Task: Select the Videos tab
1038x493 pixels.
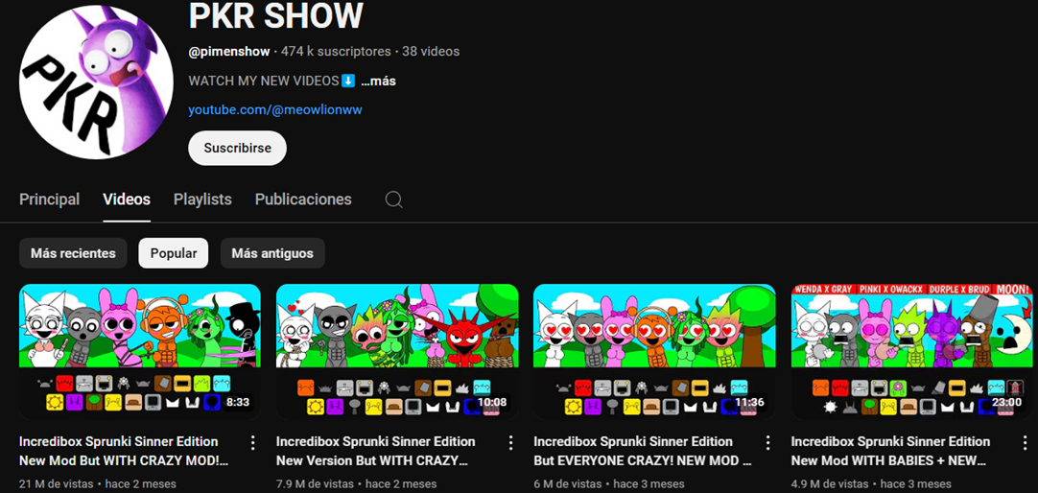Action: click(x=127, y=200)
